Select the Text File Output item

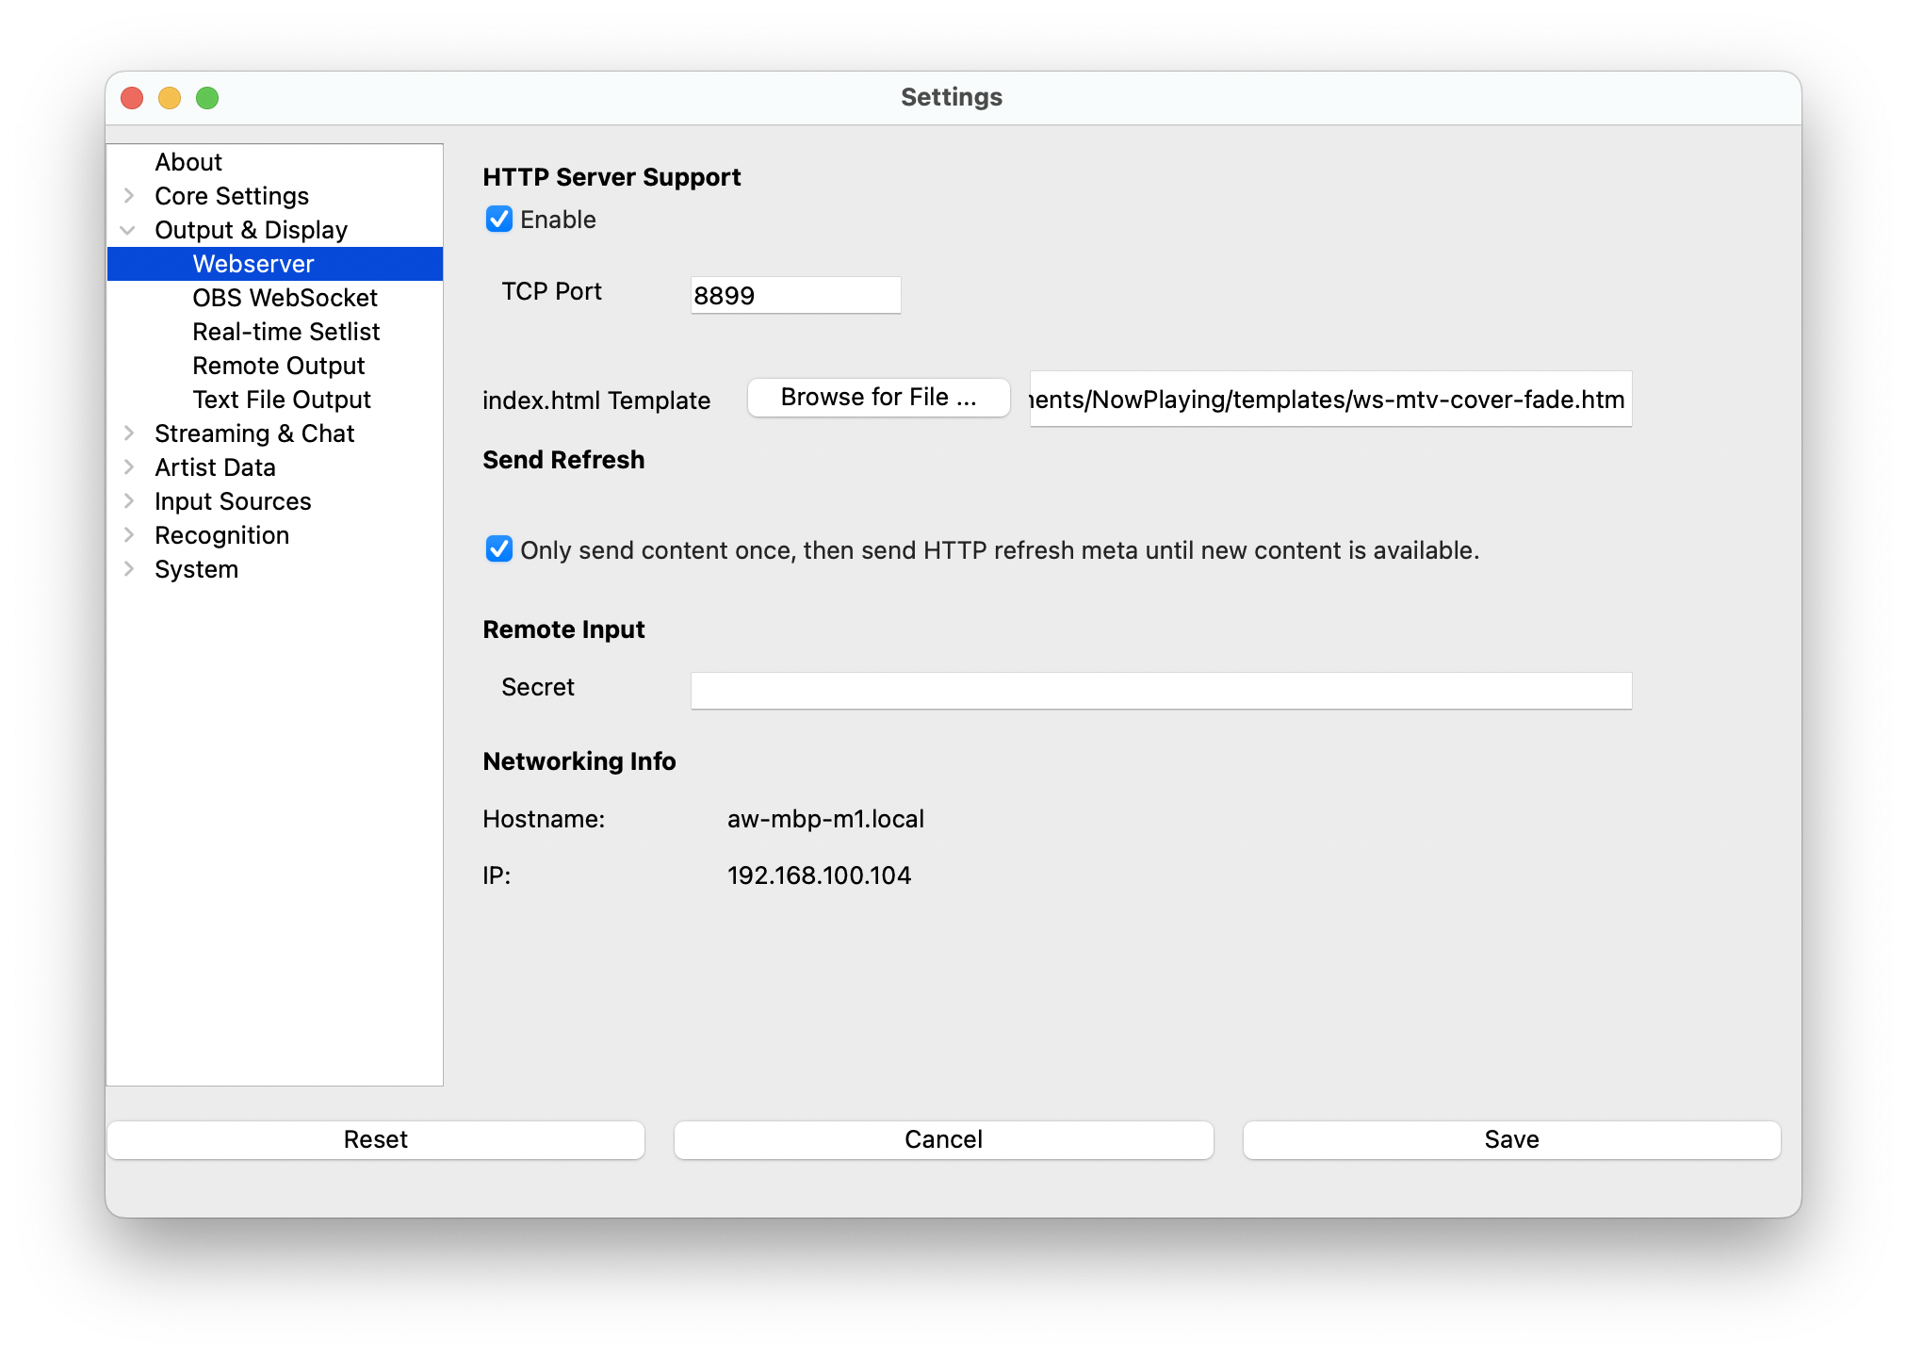[x=282, y=400]
